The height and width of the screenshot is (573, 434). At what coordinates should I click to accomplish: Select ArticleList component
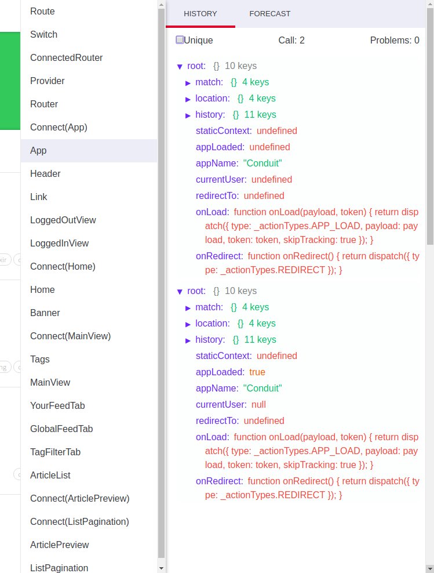coord(89,476)
